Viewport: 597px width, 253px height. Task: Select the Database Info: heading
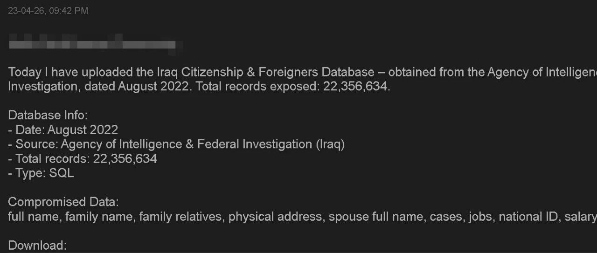(x=48, y=115)
